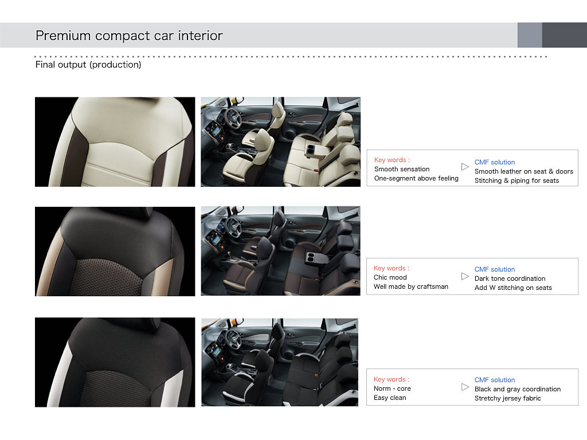The image size is (587, 440).
Task: Click 'Key words :' above 'Smooth sensation'
Action: pos(392,160)
